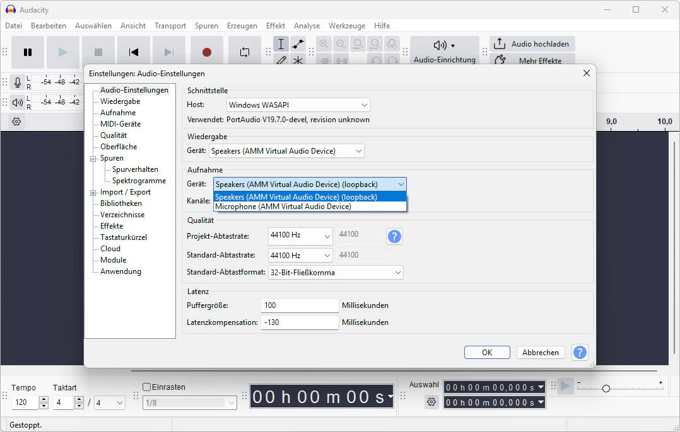Fit selection to width zoom icon
Screen dimensions: 680x432
(x=358, y=44)
